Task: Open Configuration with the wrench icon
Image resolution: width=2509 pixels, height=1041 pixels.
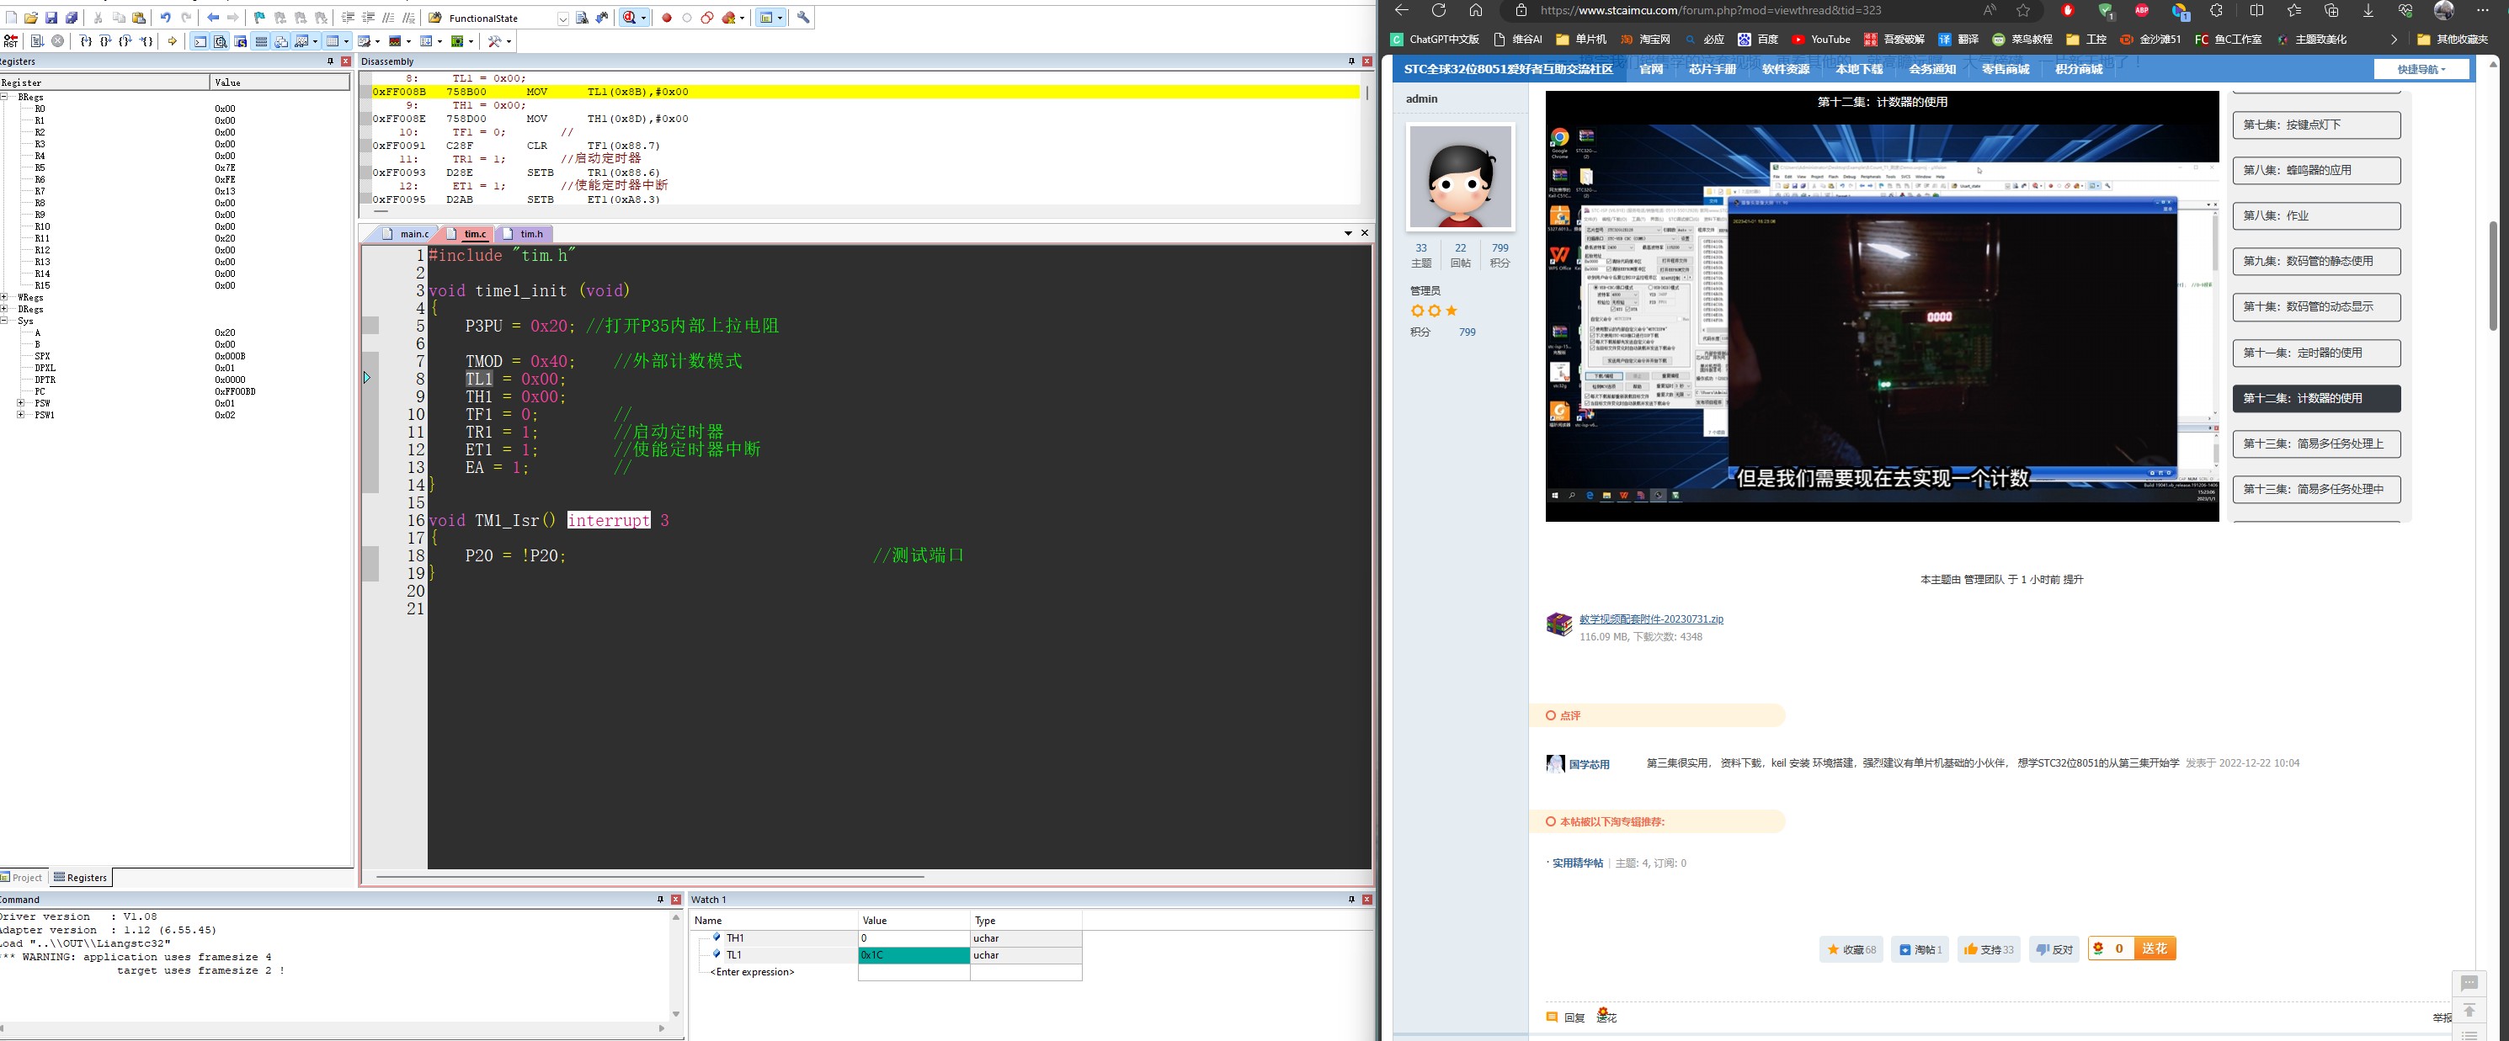Action: tap(803, 18)
